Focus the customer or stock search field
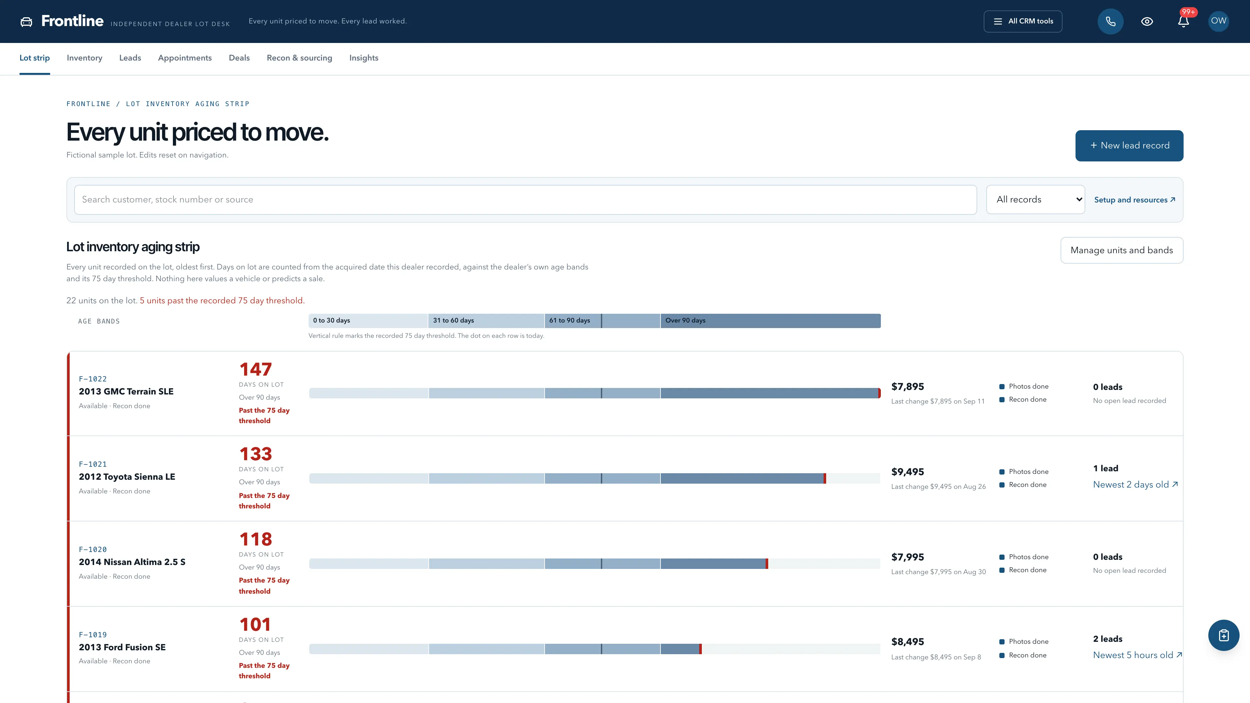This screenshot has height=703, width=1250. 525,200
